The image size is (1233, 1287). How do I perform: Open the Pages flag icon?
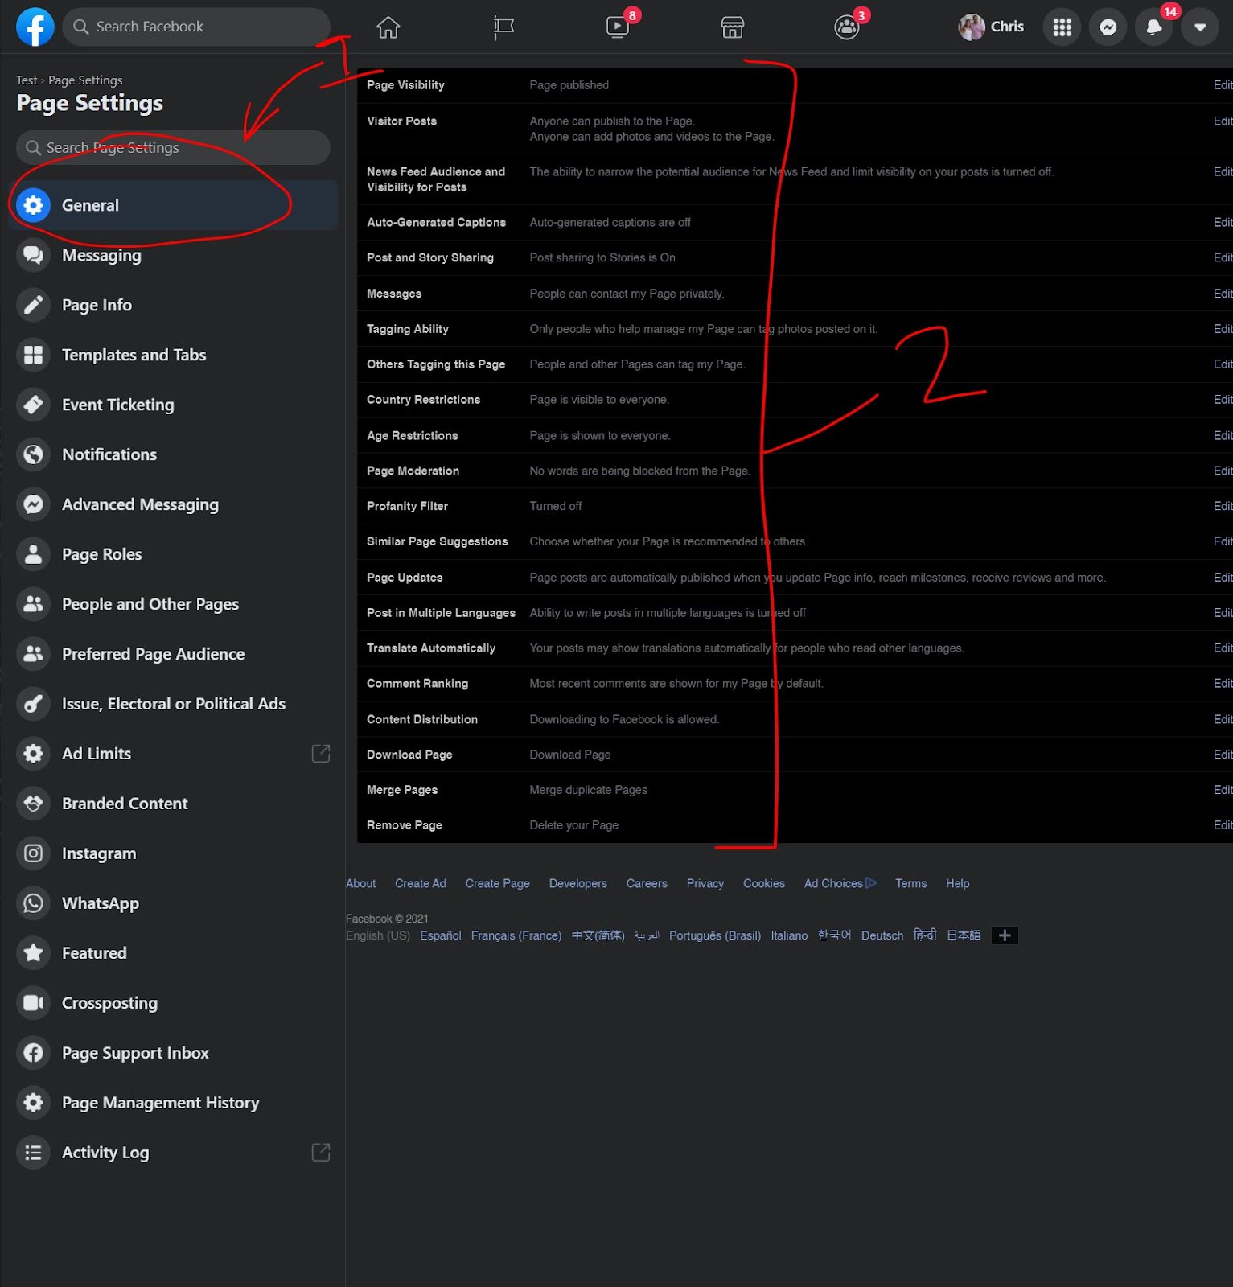tap(503, 27)
